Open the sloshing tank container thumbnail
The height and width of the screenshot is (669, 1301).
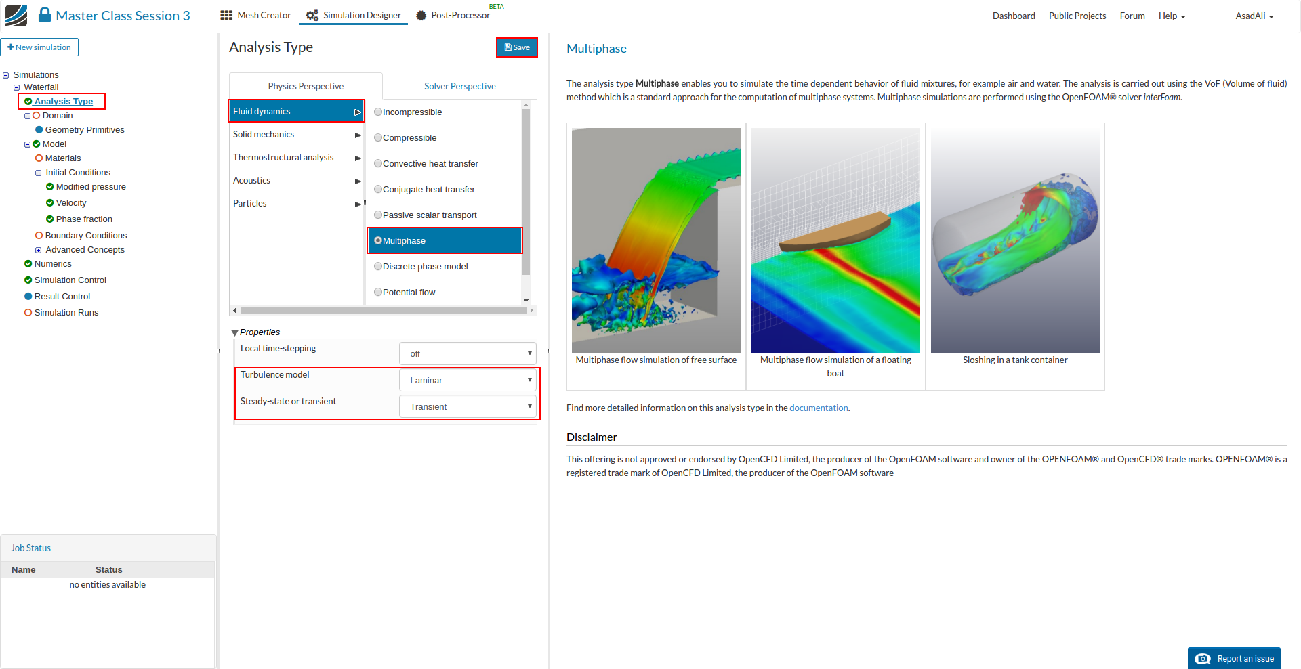tap(1015, 240)
